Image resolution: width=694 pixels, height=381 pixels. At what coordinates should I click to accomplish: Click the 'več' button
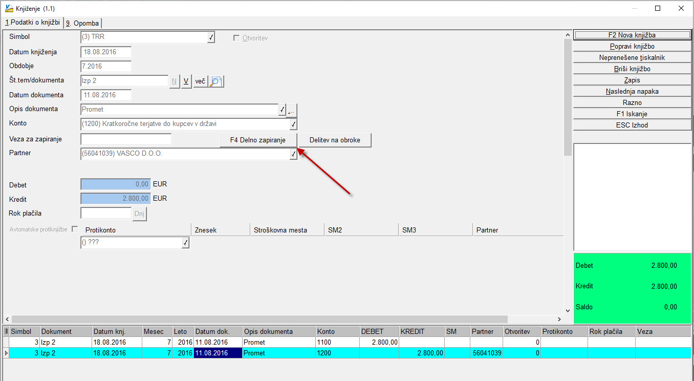click(200, 81)
